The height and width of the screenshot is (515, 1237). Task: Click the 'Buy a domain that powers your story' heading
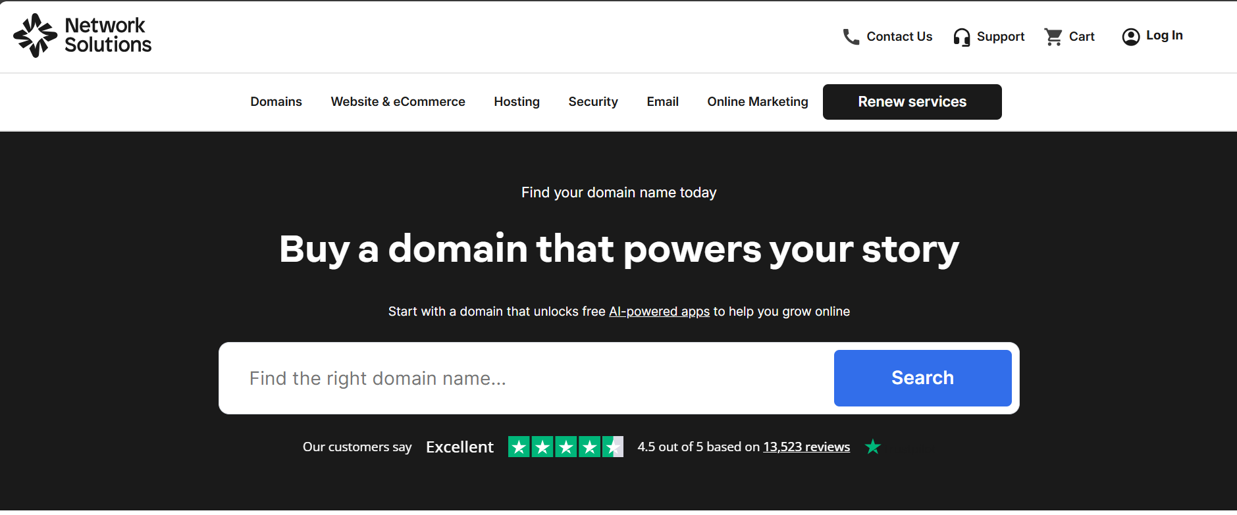point(619,250)
